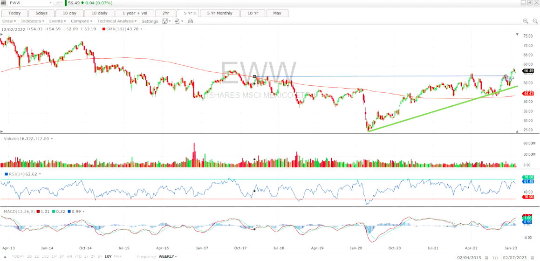Switch to the Max tab
Screen dimensions: 540x261
point(277,13)
